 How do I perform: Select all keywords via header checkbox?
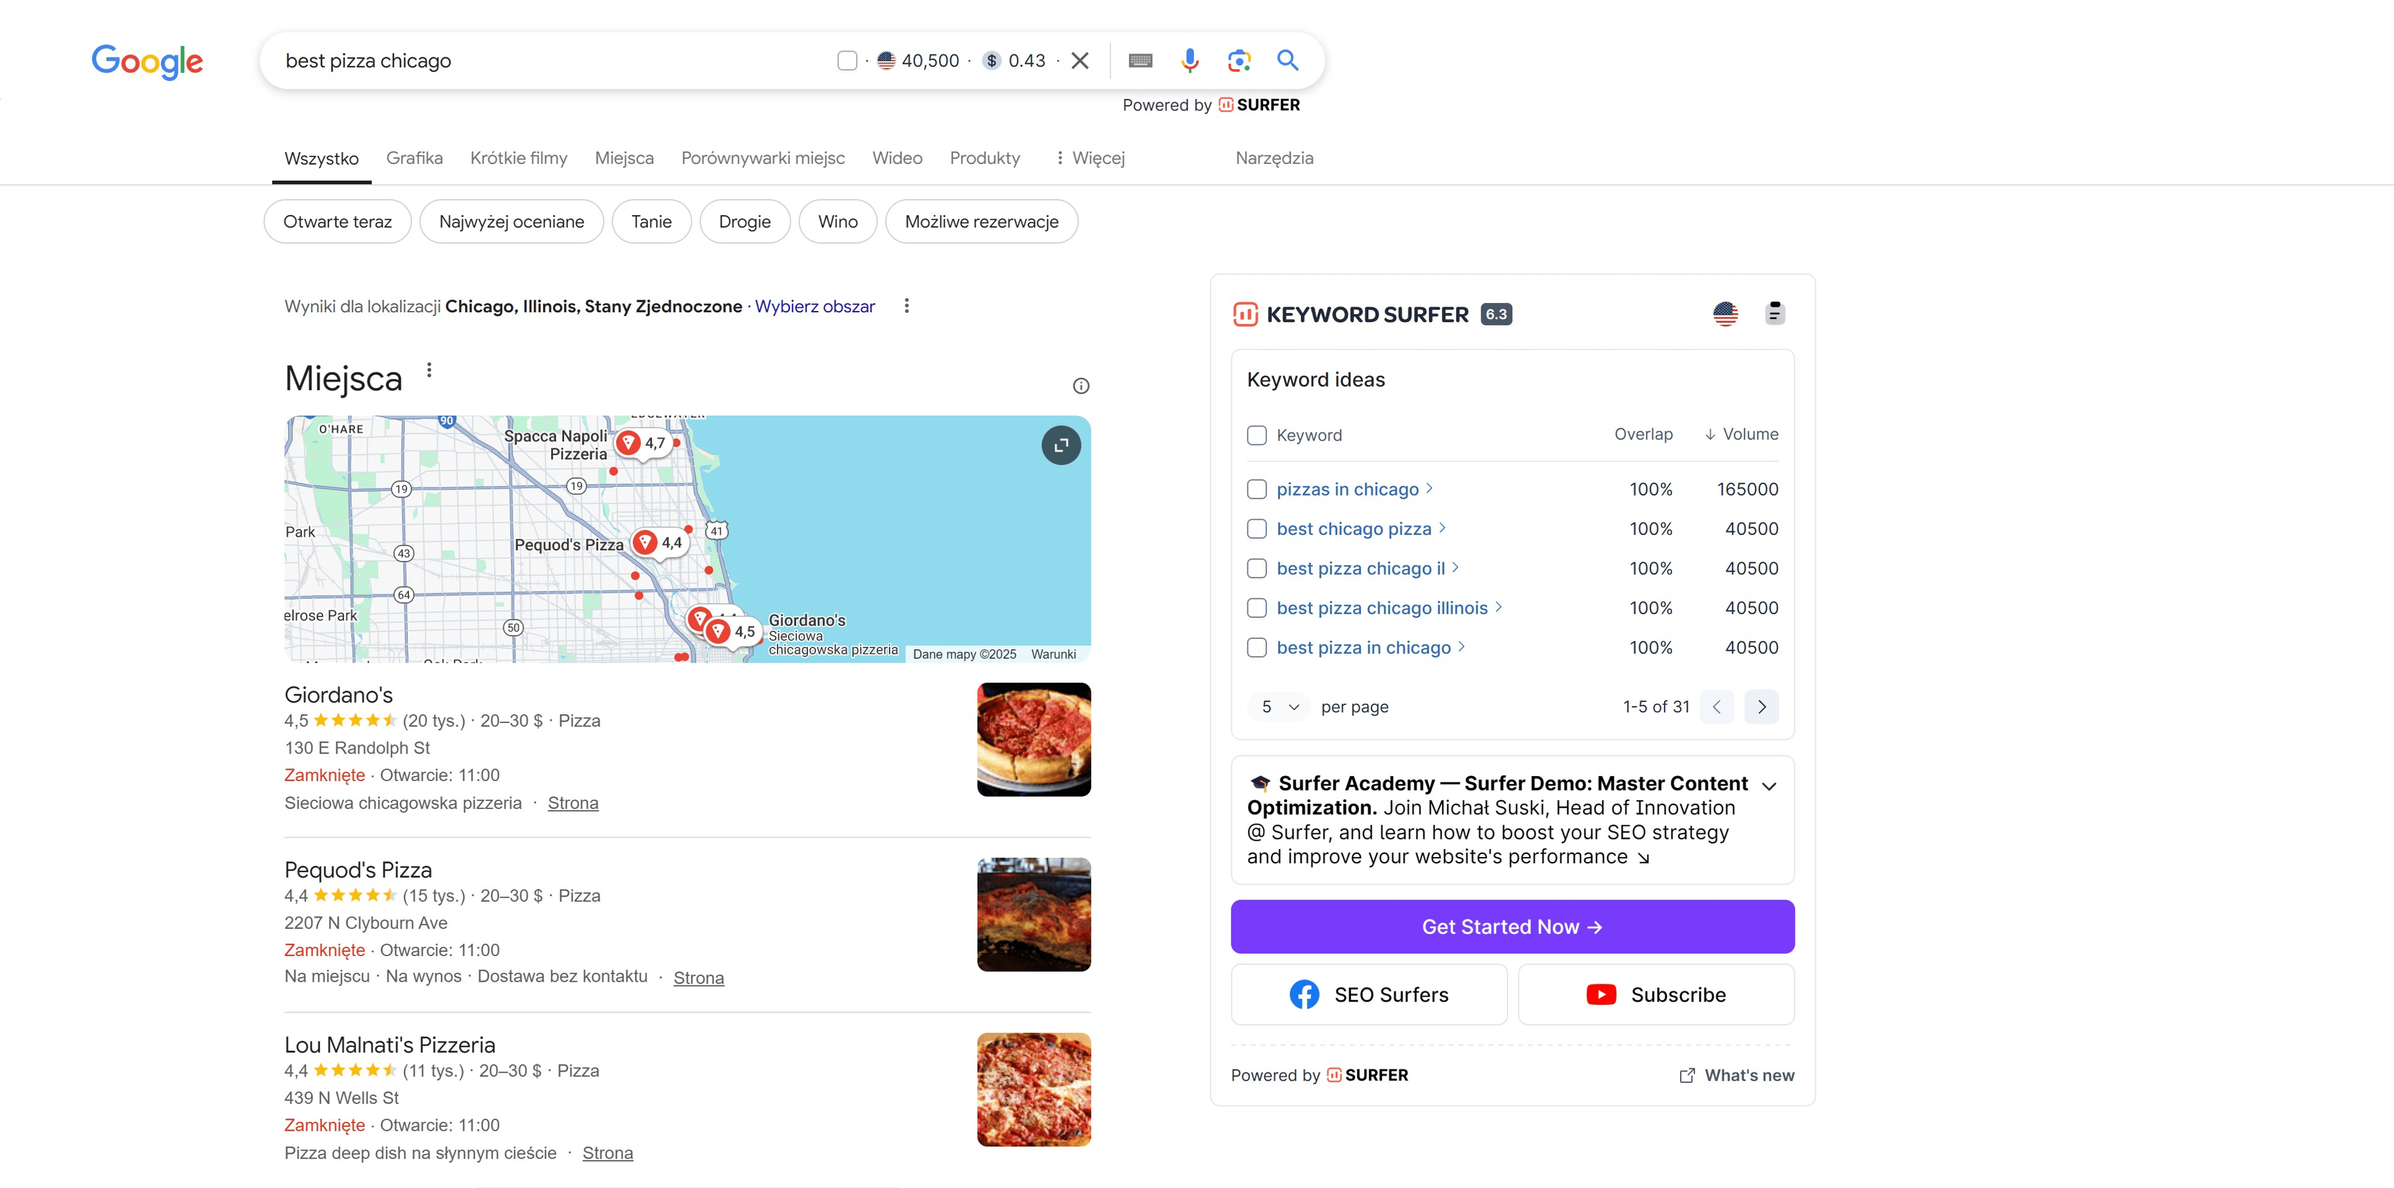coord(1256,436)
